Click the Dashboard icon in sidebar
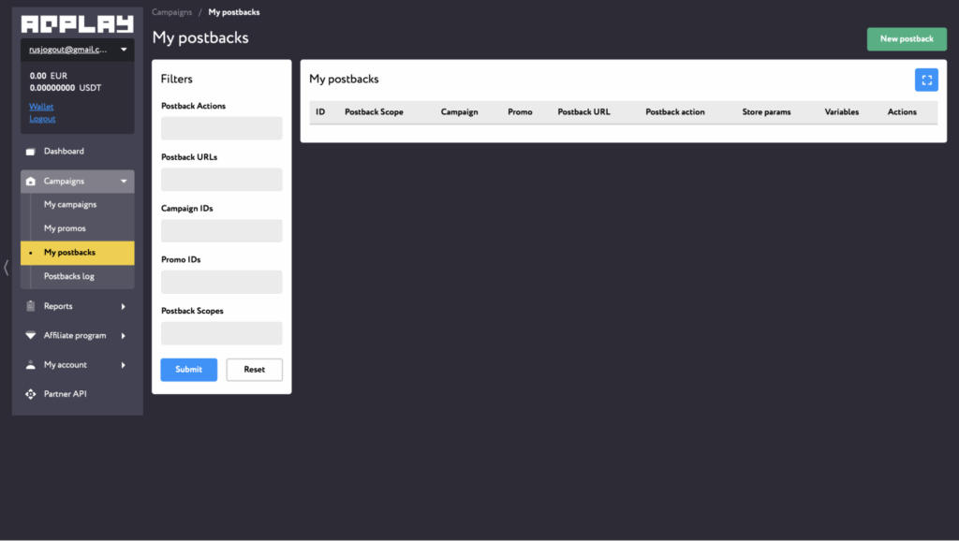959x541 pixels. pyautogui.click(x=30, y=152)
